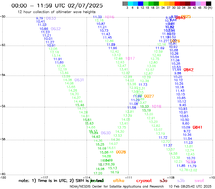The width and height of the screenshot is (215, 189).
Task: Click the wave height value '17.20'
Action: [x=98, y=173]
